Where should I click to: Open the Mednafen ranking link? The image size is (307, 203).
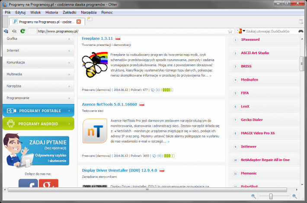point(249,80)
